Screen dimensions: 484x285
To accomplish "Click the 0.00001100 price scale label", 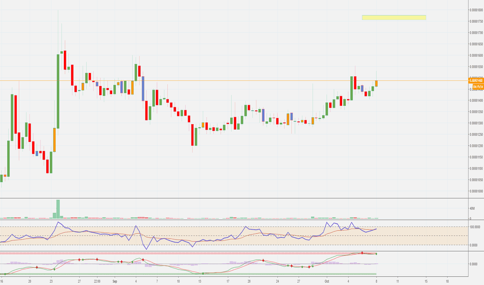I will point(476,168).
